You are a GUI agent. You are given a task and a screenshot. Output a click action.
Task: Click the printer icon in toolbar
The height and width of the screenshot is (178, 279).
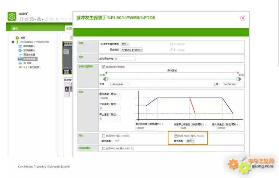pyautogui.click(x=39, y=19)
